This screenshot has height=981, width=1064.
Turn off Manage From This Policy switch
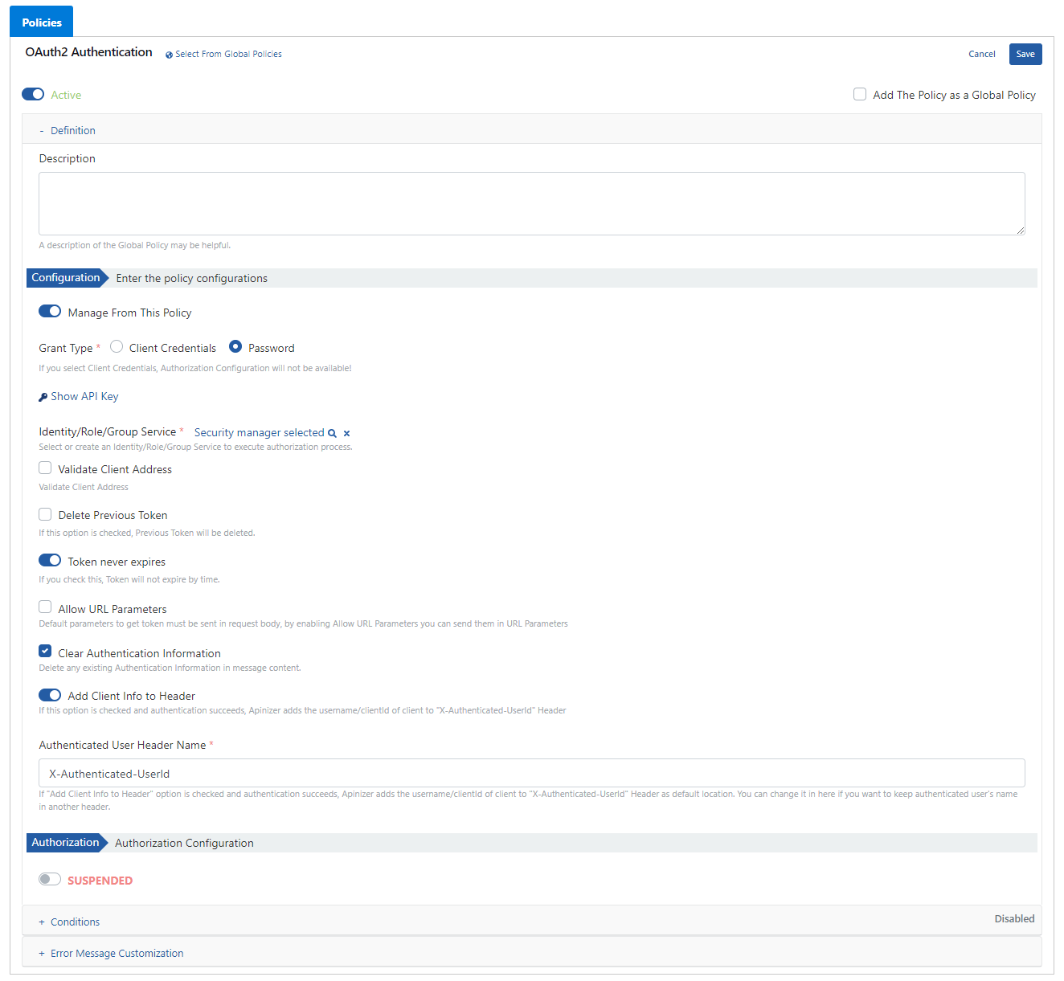coord(50,311)
